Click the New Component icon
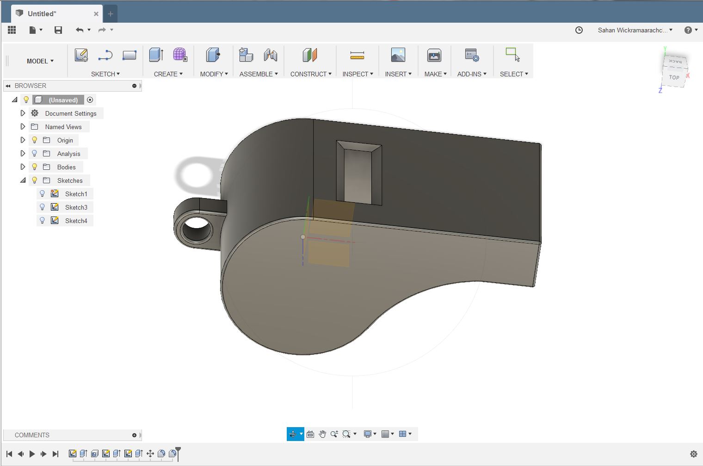 click(246, 55)
